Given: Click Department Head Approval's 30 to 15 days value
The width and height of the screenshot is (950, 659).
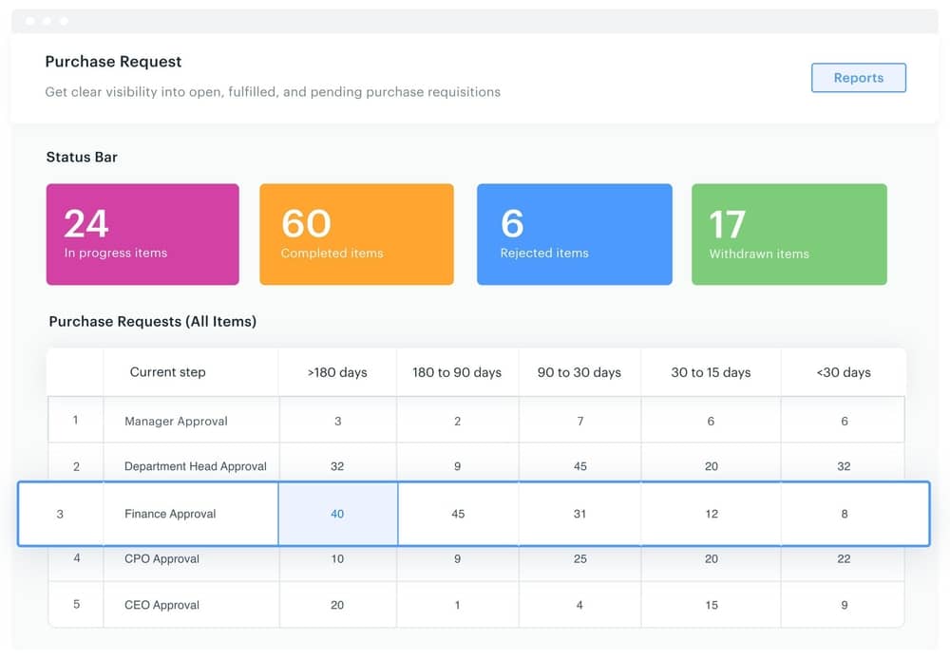Looking at the screenshot, I should pyautogui.click(x=712, y=466).
